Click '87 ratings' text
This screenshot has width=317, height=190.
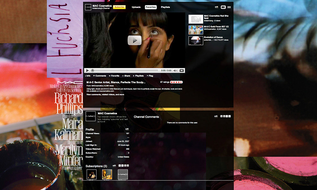165,82
